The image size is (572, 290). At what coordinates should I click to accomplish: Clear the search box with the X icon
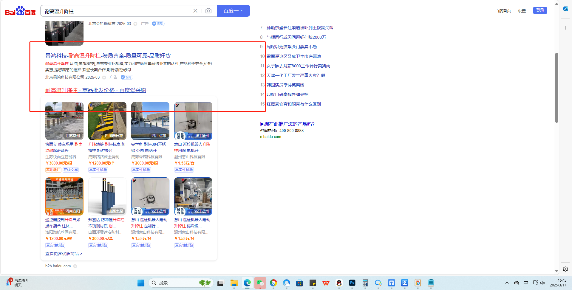pyautogui.click(x=195, y=11)
